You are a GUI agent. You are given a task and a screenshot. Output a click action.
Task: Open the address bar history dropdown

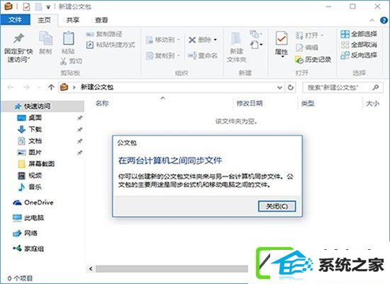point(280,87)
